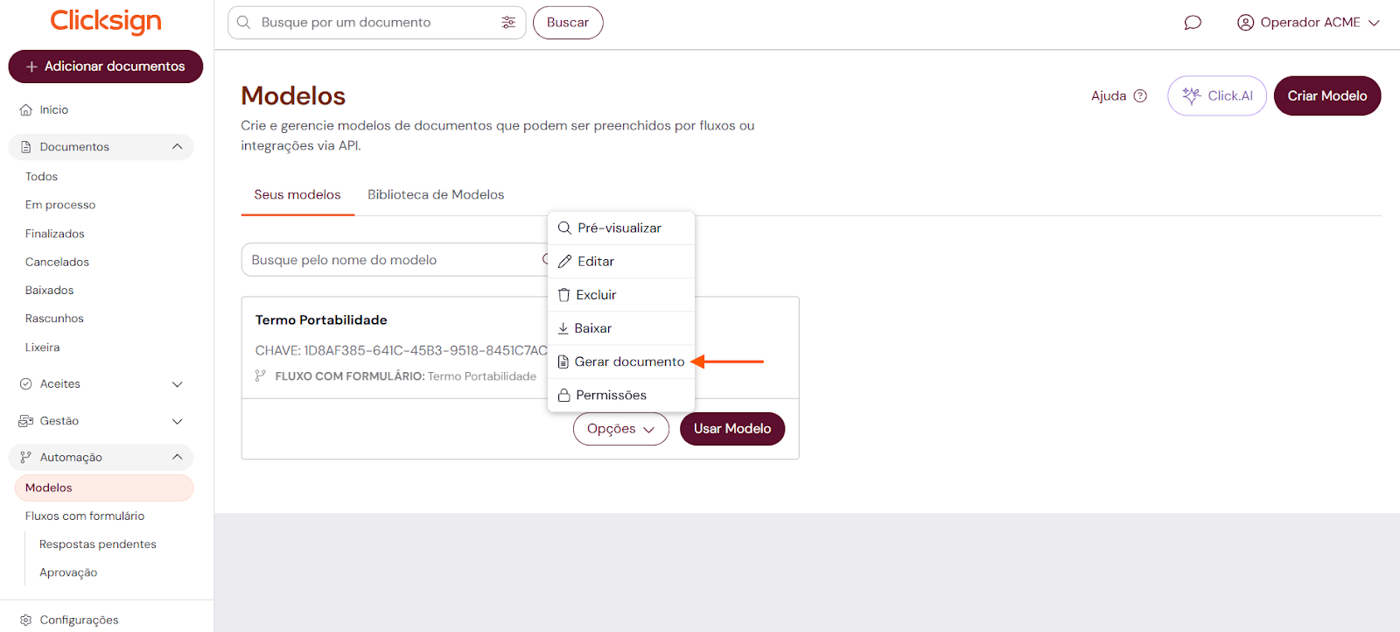Open Operador ACME account dropdown
Image resolution: width=1400 pixels, height=632 pixels.
coord(1308,23)
